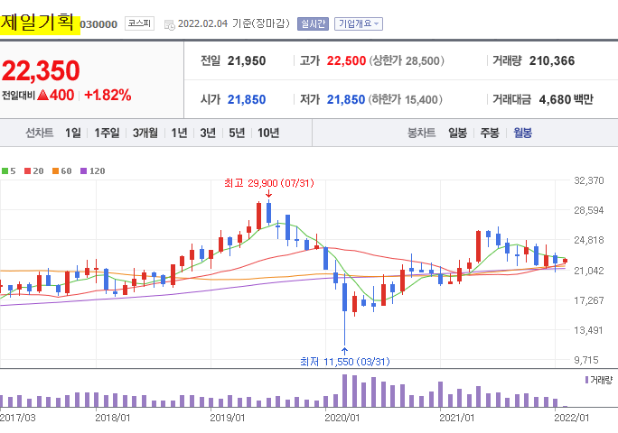Click the 시가 value 21,850
The height and width of the screenshot is (433, 618).
coord(247,99)
